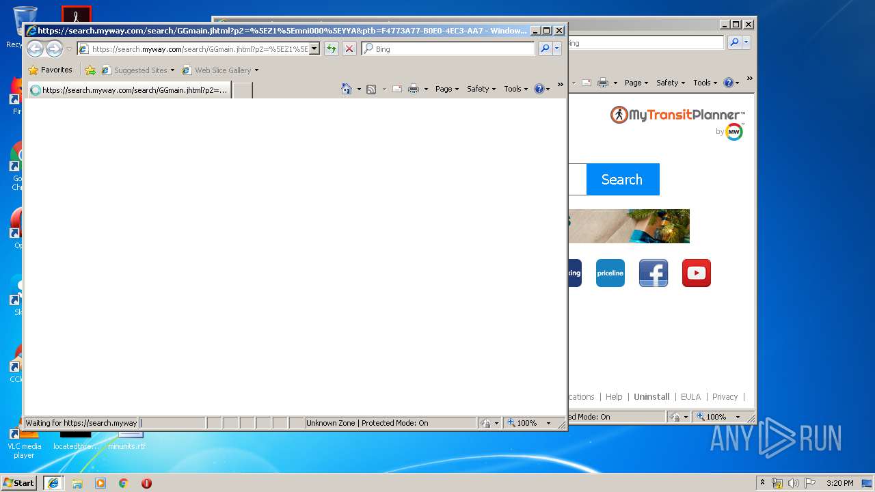Image resolution: width=875 pixels, height=492 pixels.
Task: Click the 3:20 PM system clock
Action: coord(839,483)
